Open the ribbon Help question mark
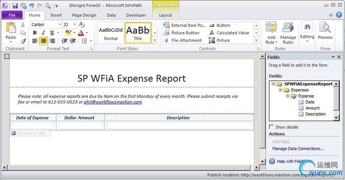 [x=339, y=15]
